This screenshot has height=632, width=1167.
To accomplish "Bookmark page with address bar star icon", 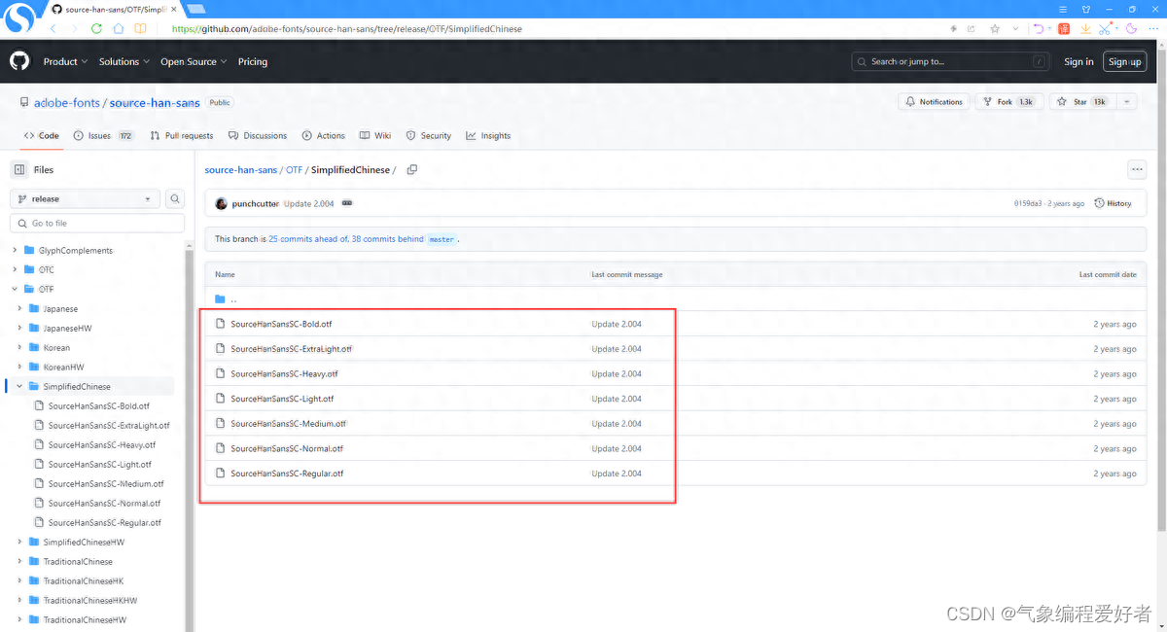I will coord(995,29).
